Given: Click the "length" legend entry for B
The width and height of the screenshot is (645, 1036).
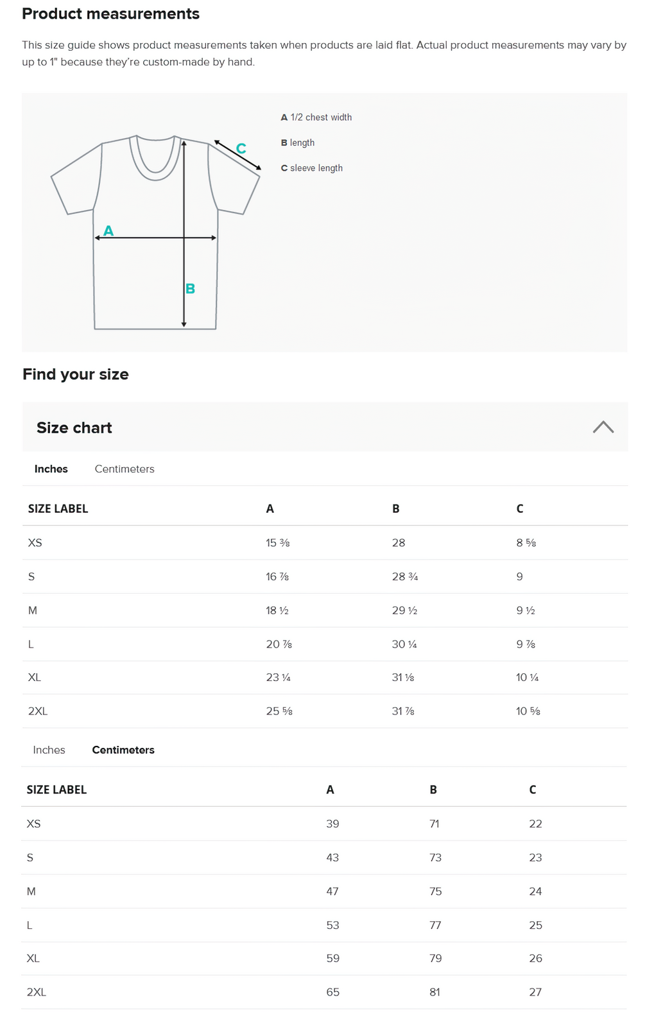Looking at the screenshot, I should tap(298, 143).
